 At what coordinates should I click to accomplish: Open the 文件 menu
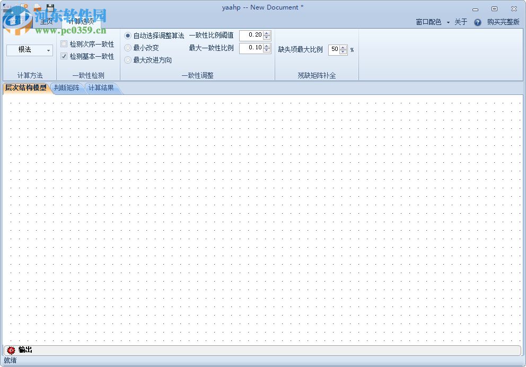[17, 21]
